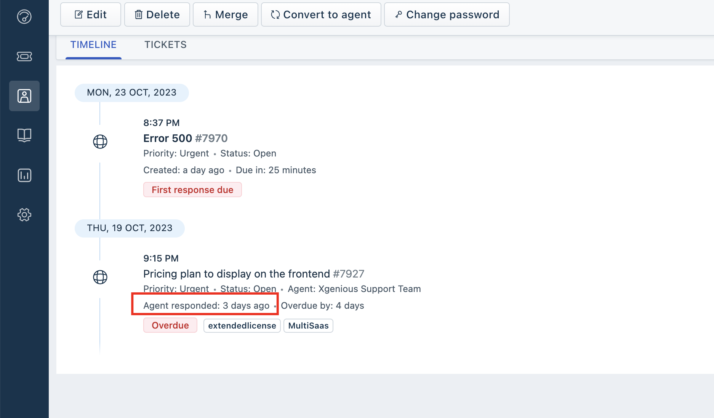Click the MON, 23 OCT, 2023 date marker
The image size is (714, 418).
click(132, 93)
